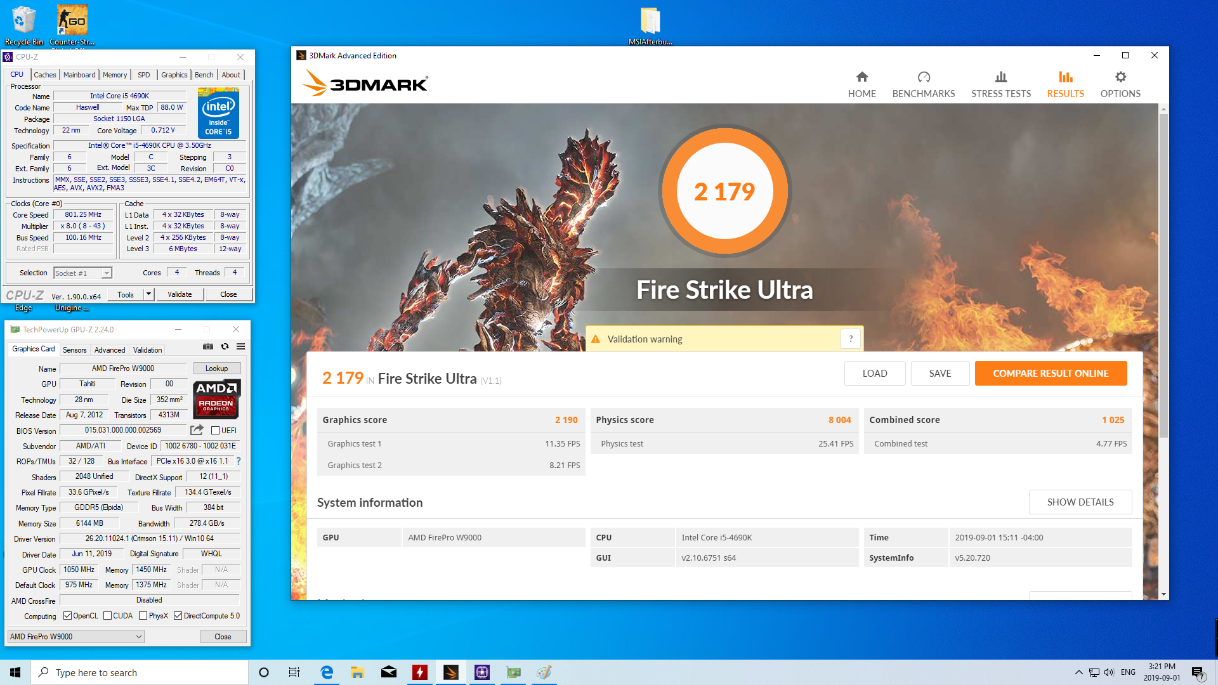Export the GPU BIOS via share icon
1218x685 pixels.
(197, 429)
